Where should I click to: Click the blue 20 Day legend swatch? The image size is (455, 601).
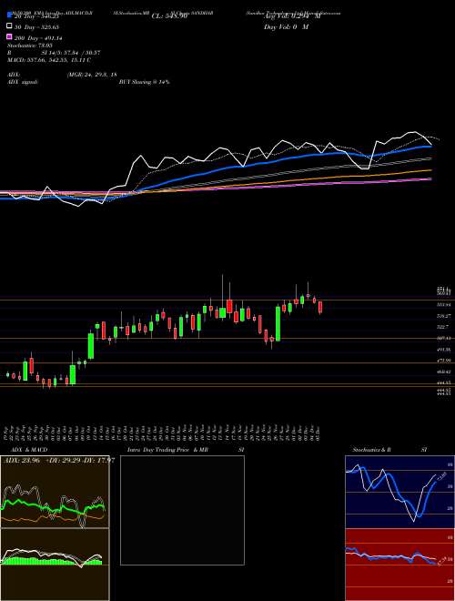click(10, 15)
